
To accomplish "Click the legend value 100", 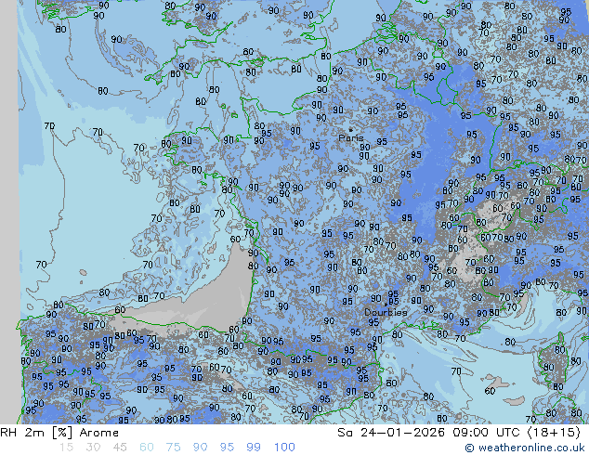I will click(284, 448).
